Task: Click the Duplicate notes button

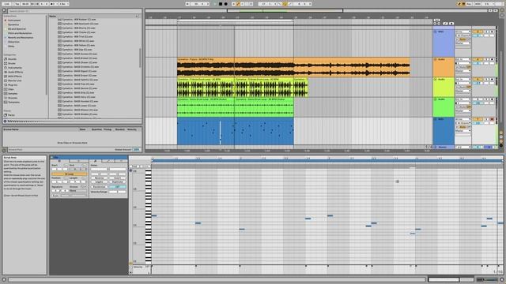Action: 118,182
